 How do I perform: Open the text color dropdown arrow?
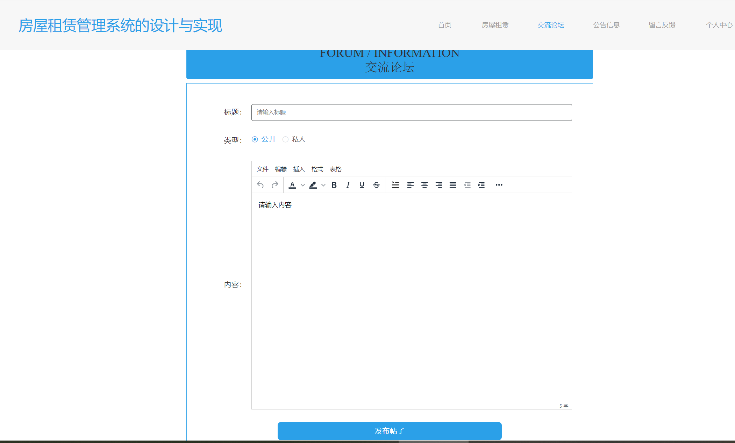click(x=303, y=185)
